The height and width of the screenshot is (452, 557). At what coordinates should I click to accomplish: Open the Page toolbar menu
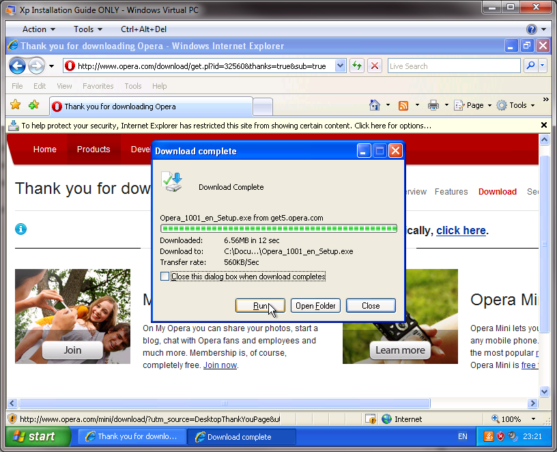pos(473,106)
